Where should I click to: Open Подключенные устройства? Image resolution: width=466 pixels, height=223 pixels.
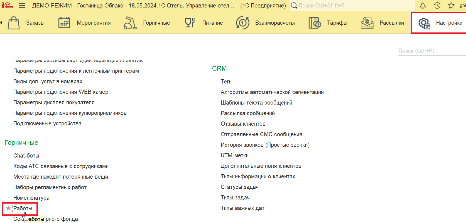tap(47, 124)
